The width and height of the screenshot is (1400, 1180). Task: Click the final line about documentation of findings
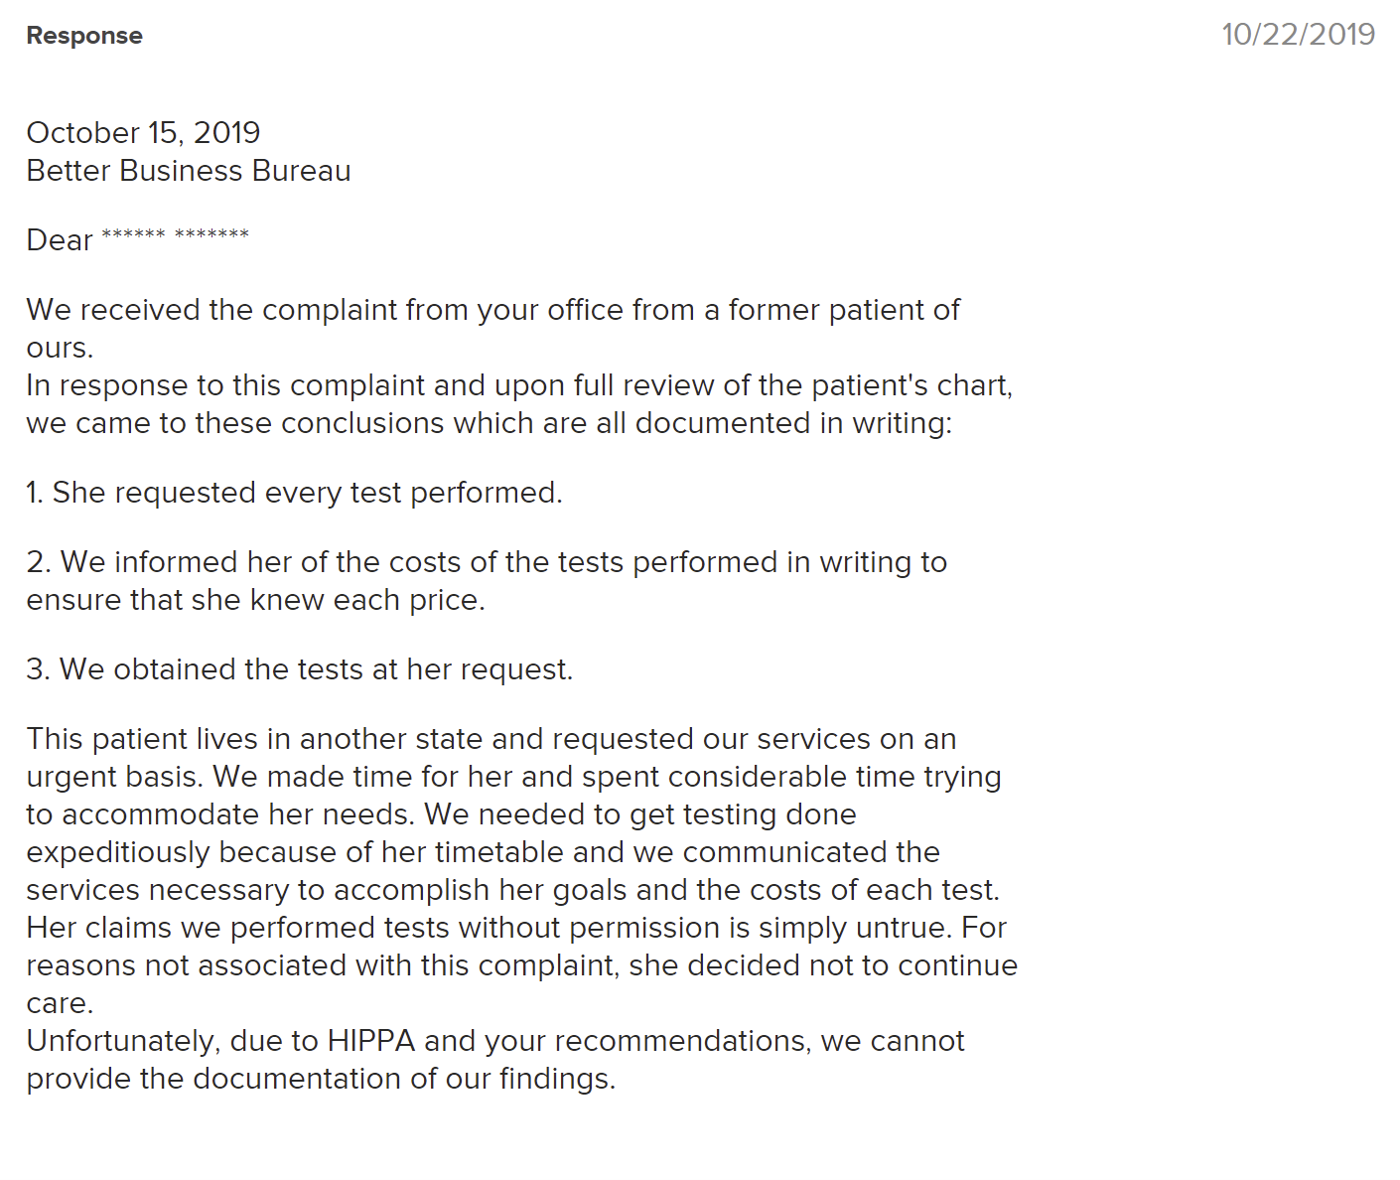pos(321,1079)
